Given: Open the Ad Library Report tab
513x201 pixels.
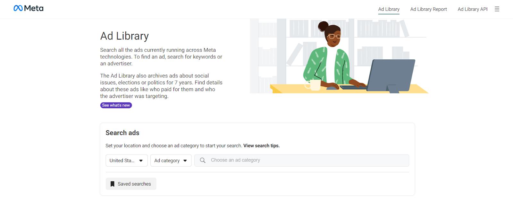Looking at the screenshot, I should pos(428,9).
